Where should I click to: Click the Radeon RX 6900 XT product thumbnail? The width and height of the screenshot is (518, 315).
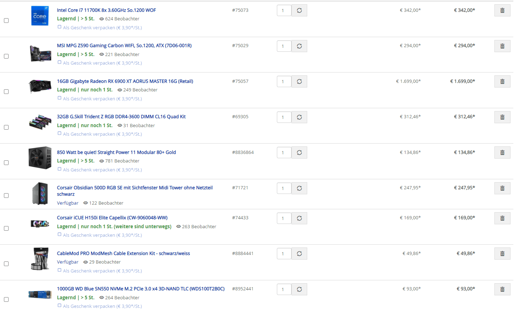pyautogui.click(x=40, y=86)
